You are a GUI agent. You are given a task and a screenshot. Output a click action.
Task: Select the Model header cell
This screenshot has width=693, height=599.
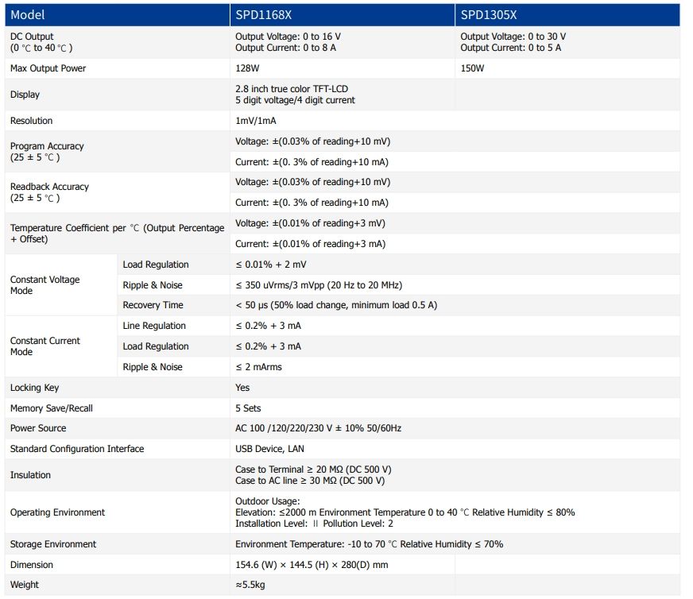coord(117,15)
